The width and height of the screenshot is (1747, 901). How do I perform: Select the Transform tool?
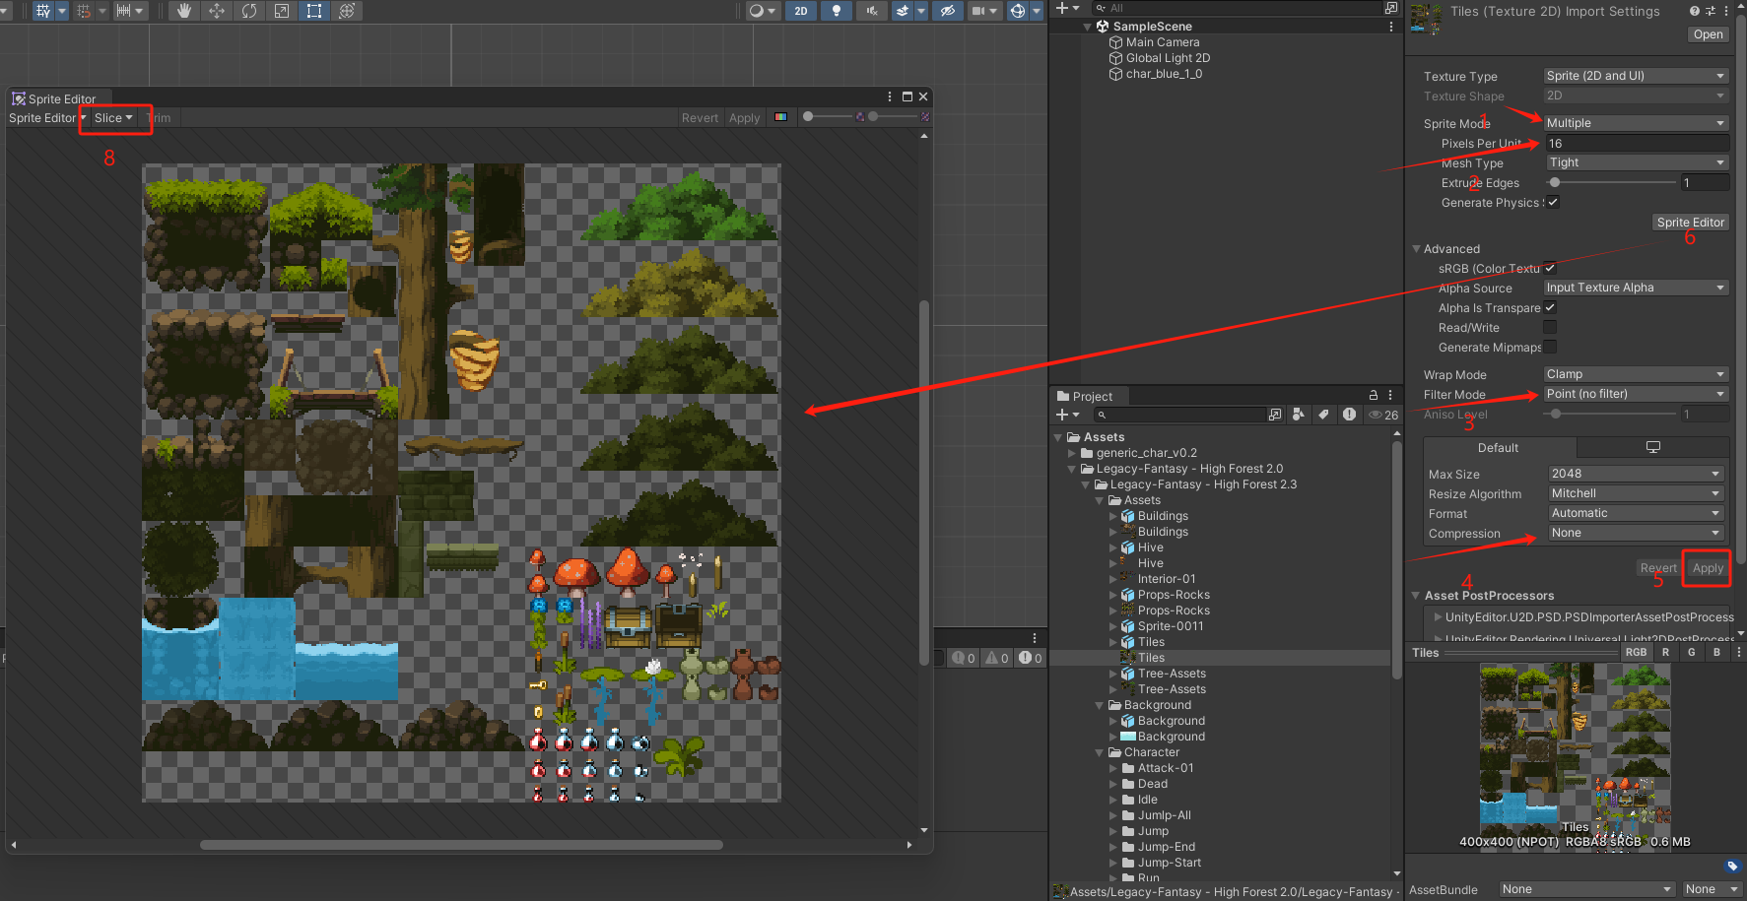coord(347,11)
